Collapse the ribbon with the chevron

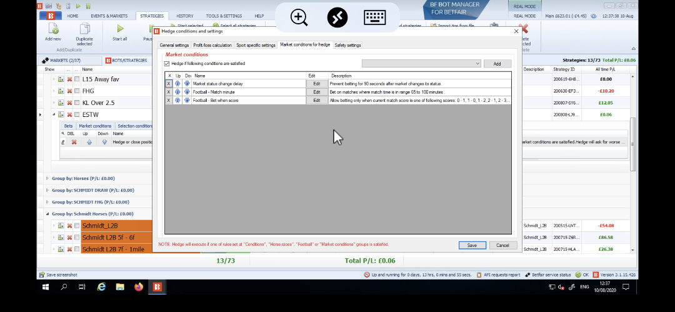[x=633, y=49]
